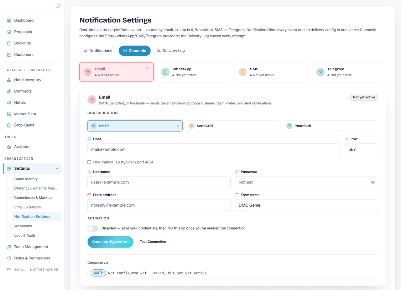Select the SMS channel card
The image size is (401, 290).
tap(272, 72)
